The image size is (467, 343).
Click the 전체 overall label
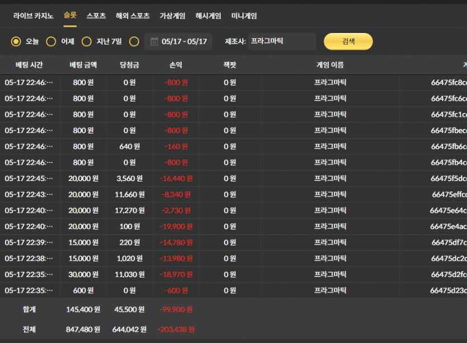point(29,330)
